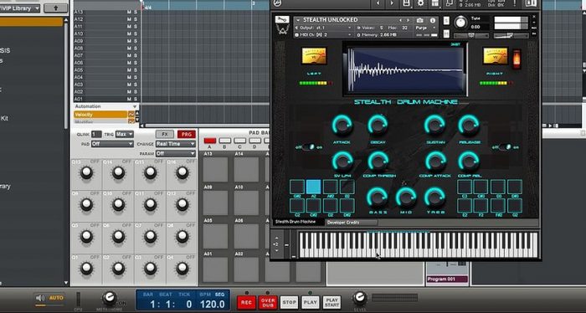This screenshot has height=313, width=586.
Task: Adjust the Mid EQ knob
Action: click(x=406, y=197)
